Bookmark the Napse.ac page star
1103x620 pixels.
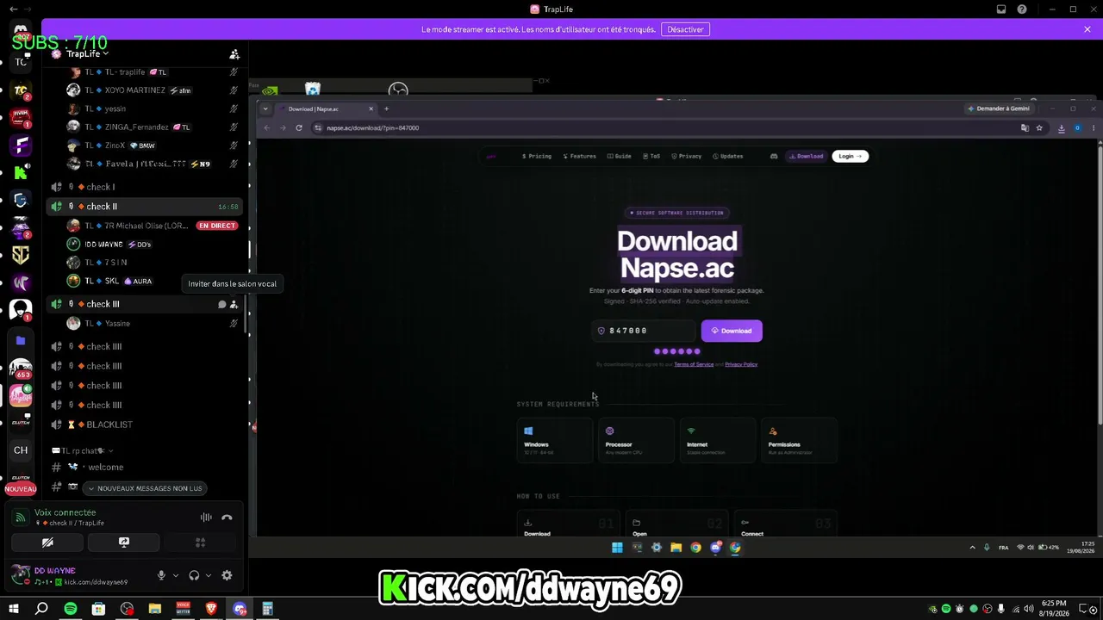(x=1039, y=128)
